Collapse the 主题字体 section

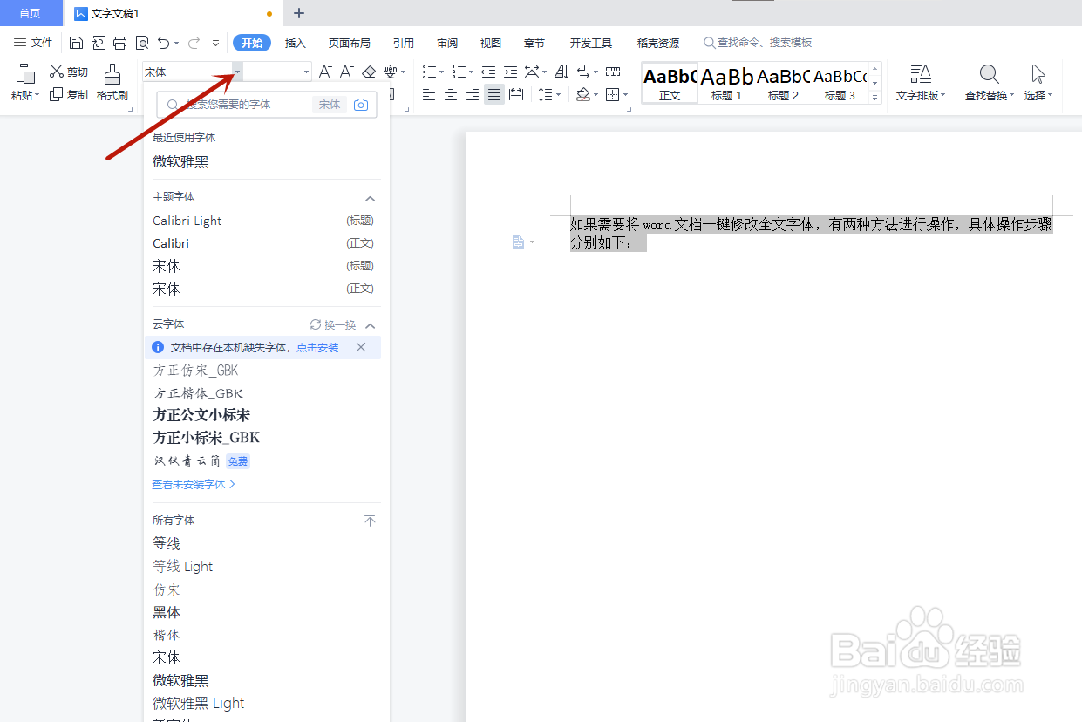(x=370, y=198)
